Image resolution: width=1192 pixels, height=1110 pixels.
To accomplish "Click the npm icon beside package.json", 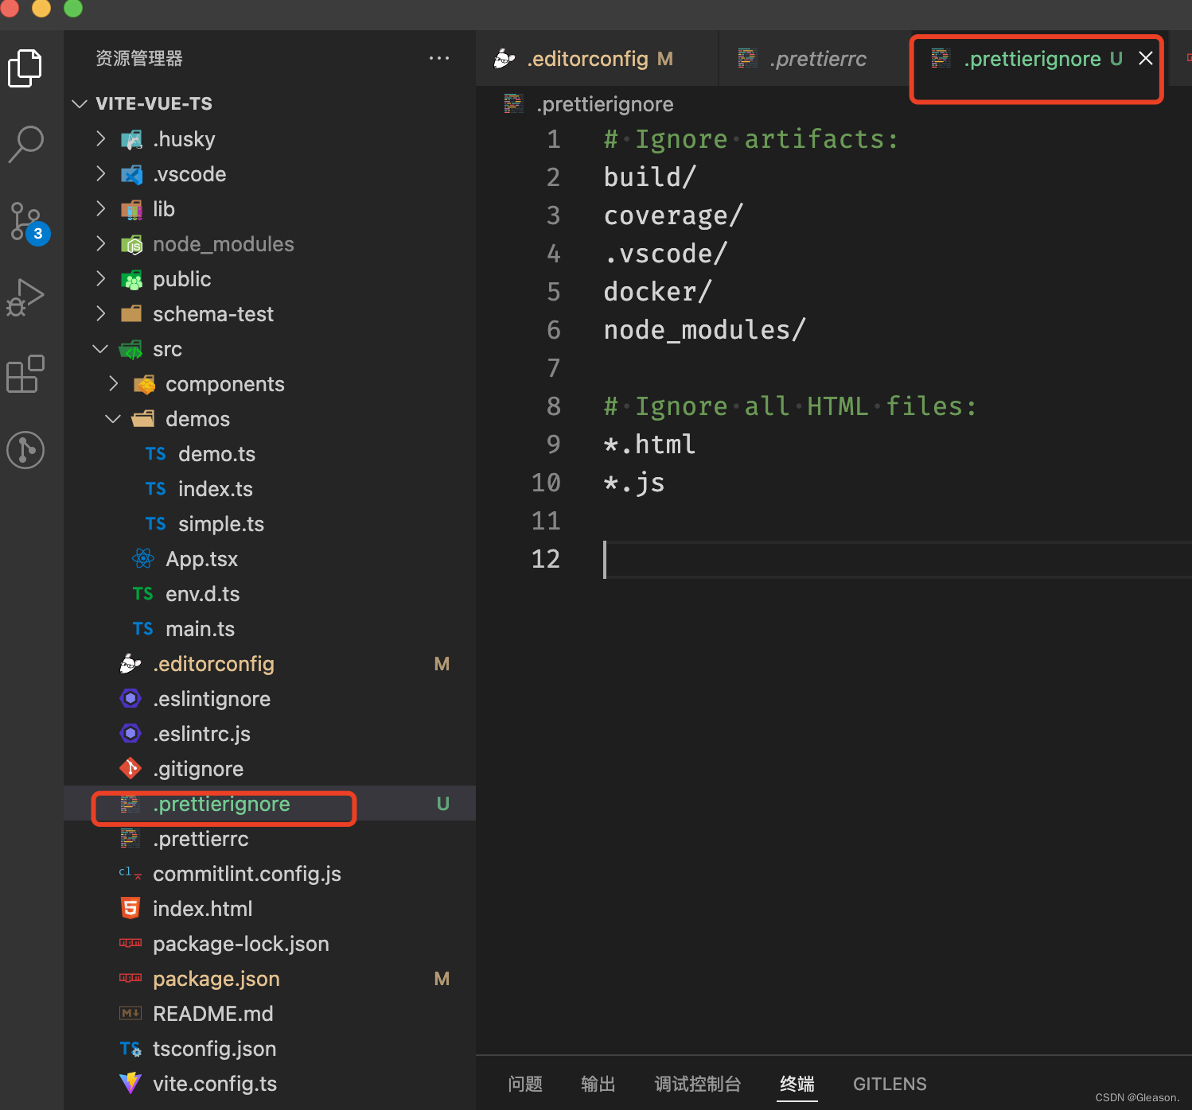I will tap(130, 978).
